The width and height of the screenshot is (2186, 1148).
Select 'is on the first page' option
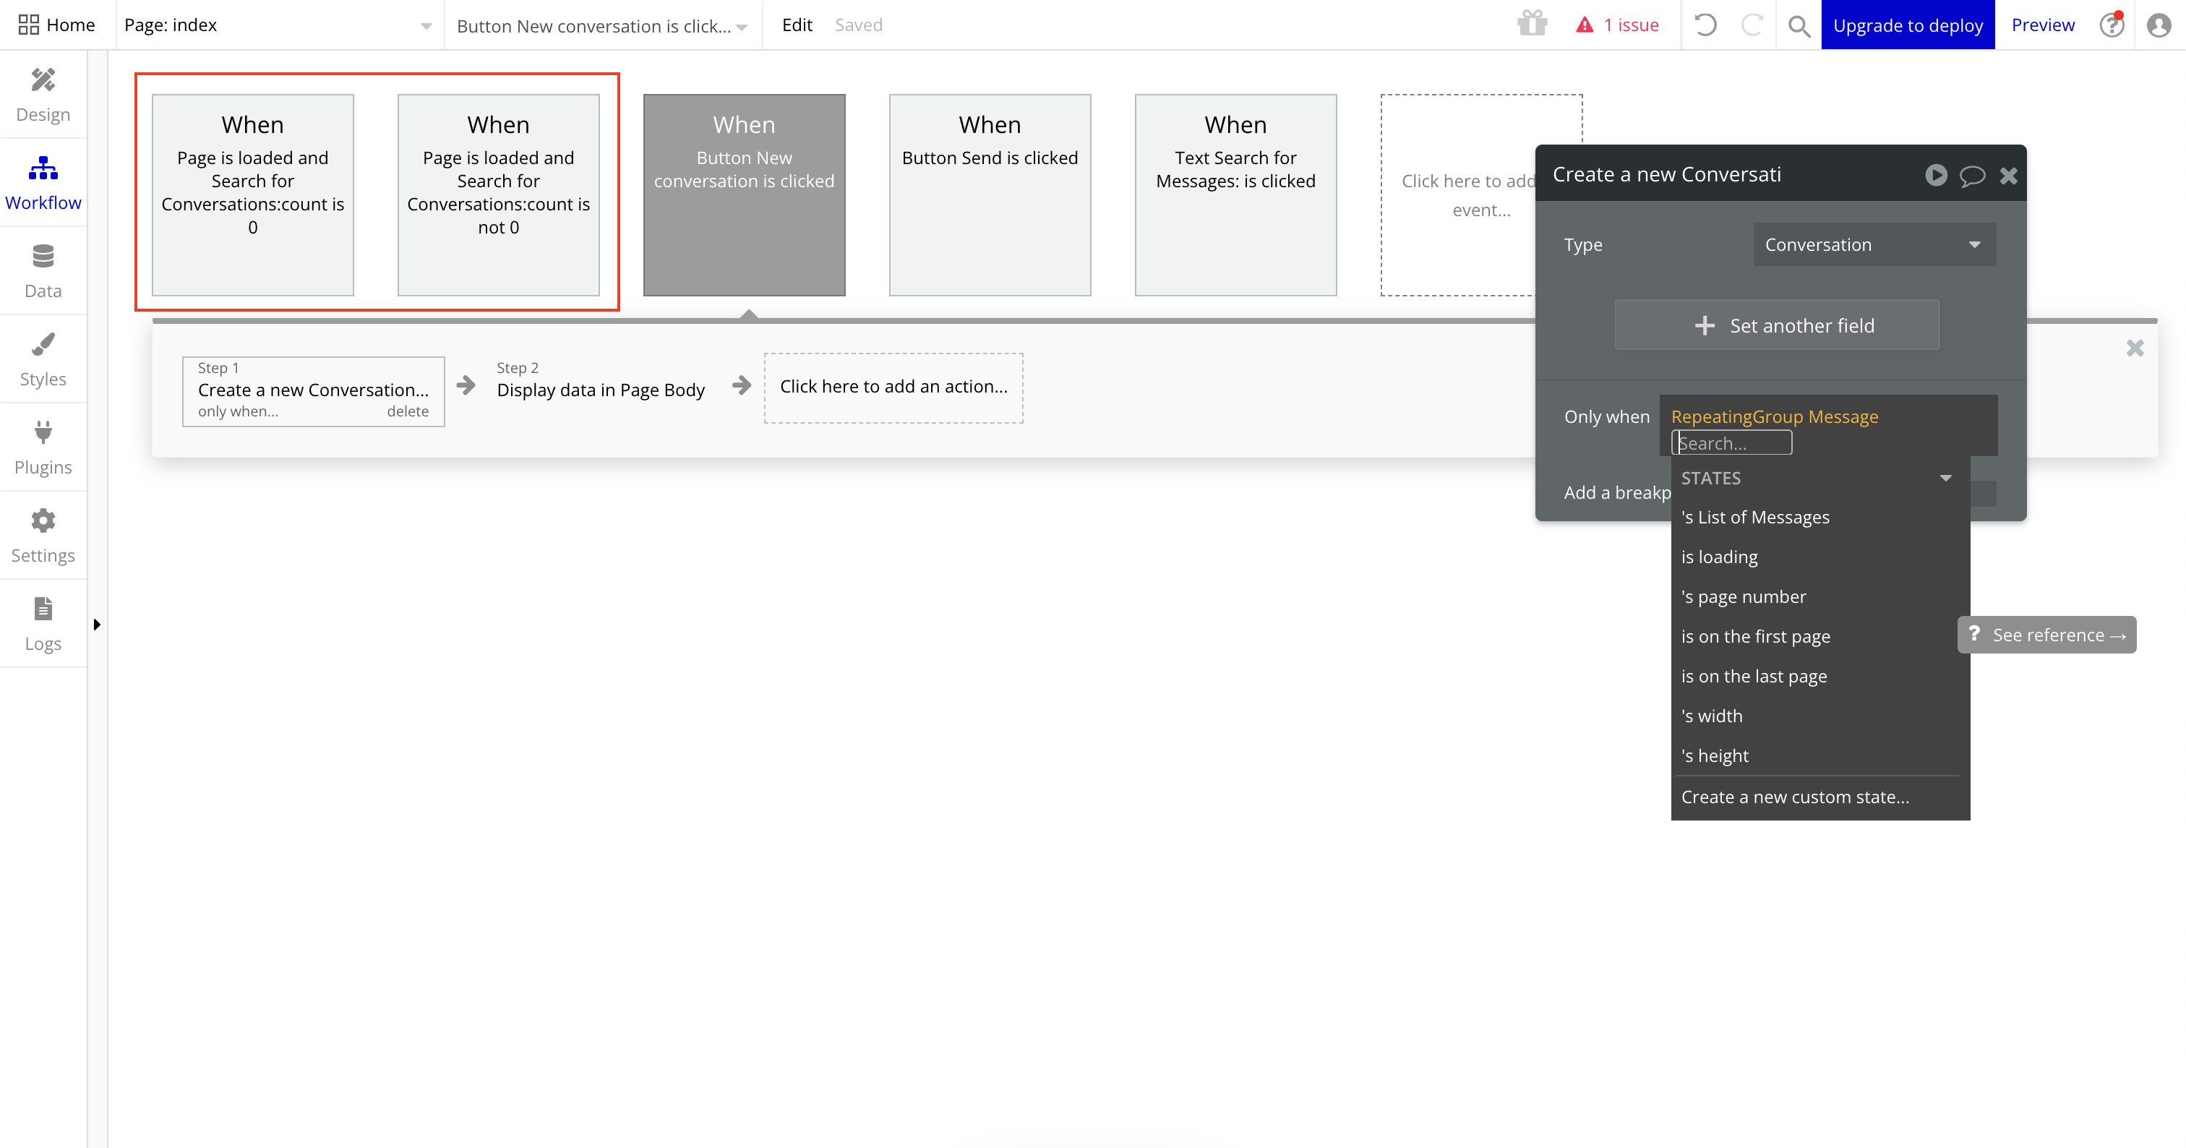point(1755,636)
